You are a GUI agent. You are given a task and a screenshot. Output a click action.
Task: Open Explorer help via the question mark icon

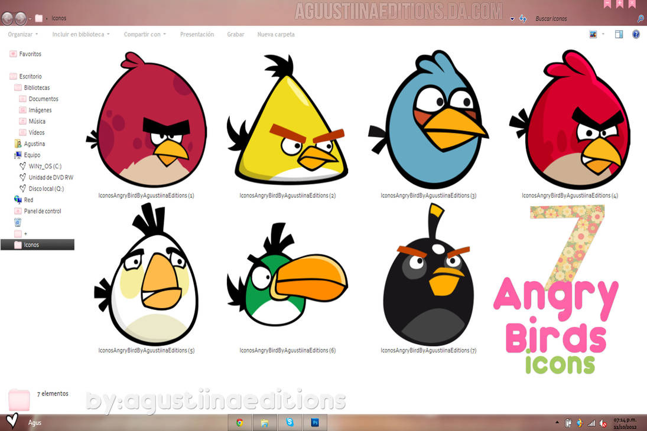(636, 34)
